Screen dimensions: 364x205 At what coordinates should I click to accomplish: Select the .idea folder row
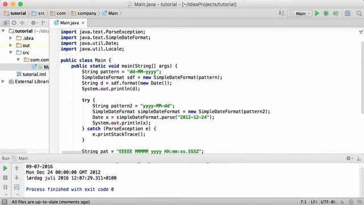click(x=24, y=38)
